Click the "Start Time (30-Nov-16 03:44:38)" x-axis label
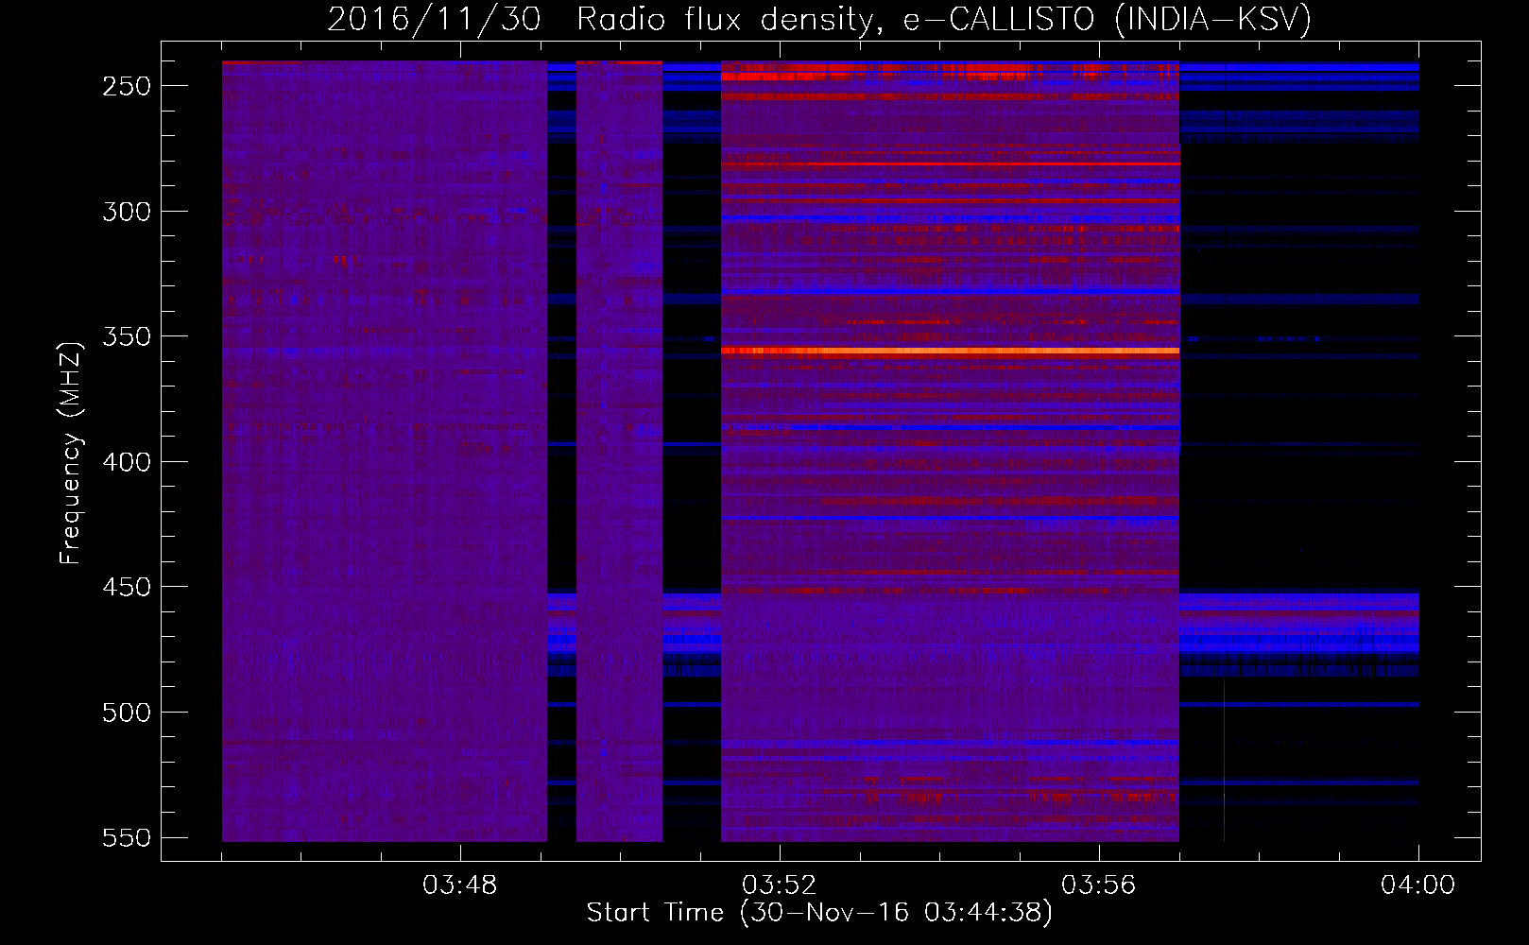Screen dimensions: 1529x945 coord(819,913)
